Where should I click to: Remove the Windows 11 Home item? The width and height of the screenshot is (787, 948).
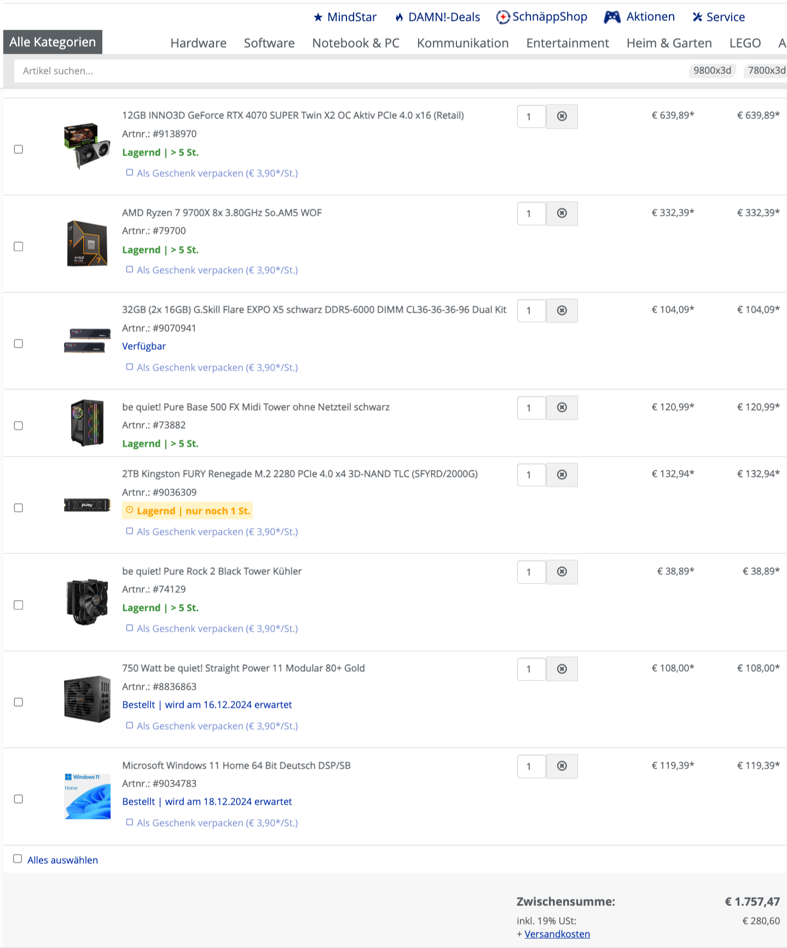tap(562, 766)
